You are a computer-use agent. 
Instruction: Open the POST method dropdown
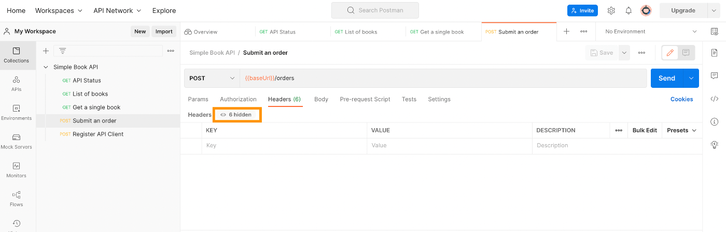[x=212, y=78]
